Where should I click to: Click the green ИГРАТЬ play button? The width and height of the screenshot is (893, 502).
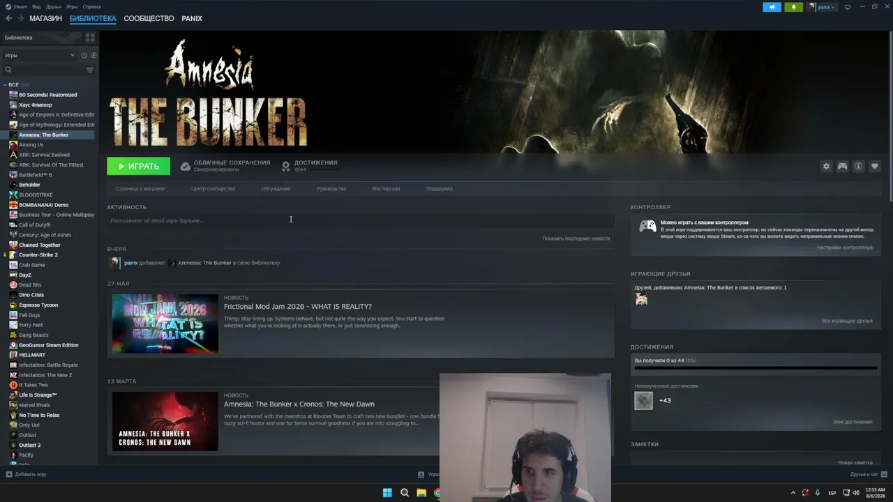pos(138,166)
